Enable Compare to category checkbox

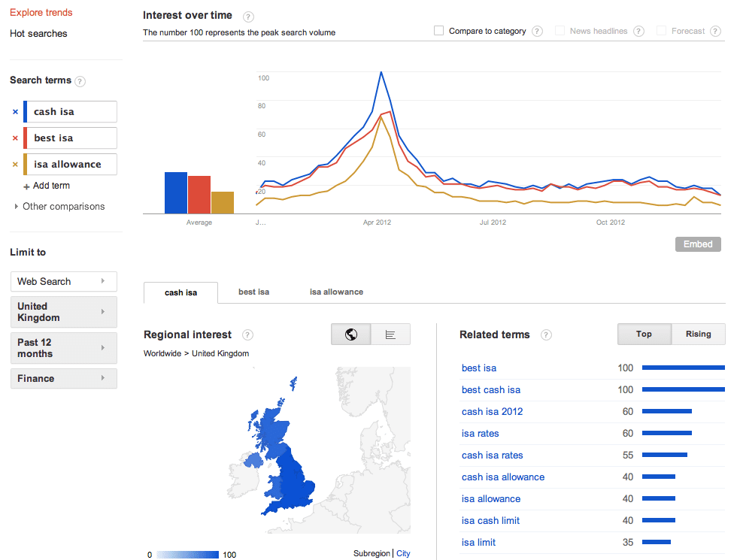(x=439, y=31)
